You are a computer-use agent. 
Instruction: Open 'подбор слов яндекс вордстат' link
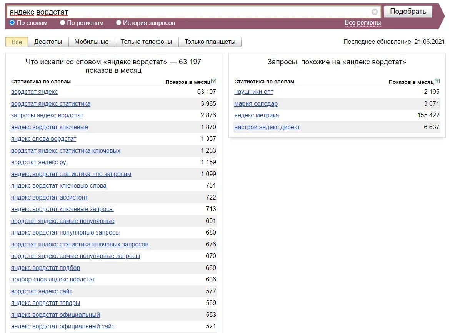(53, 280)
